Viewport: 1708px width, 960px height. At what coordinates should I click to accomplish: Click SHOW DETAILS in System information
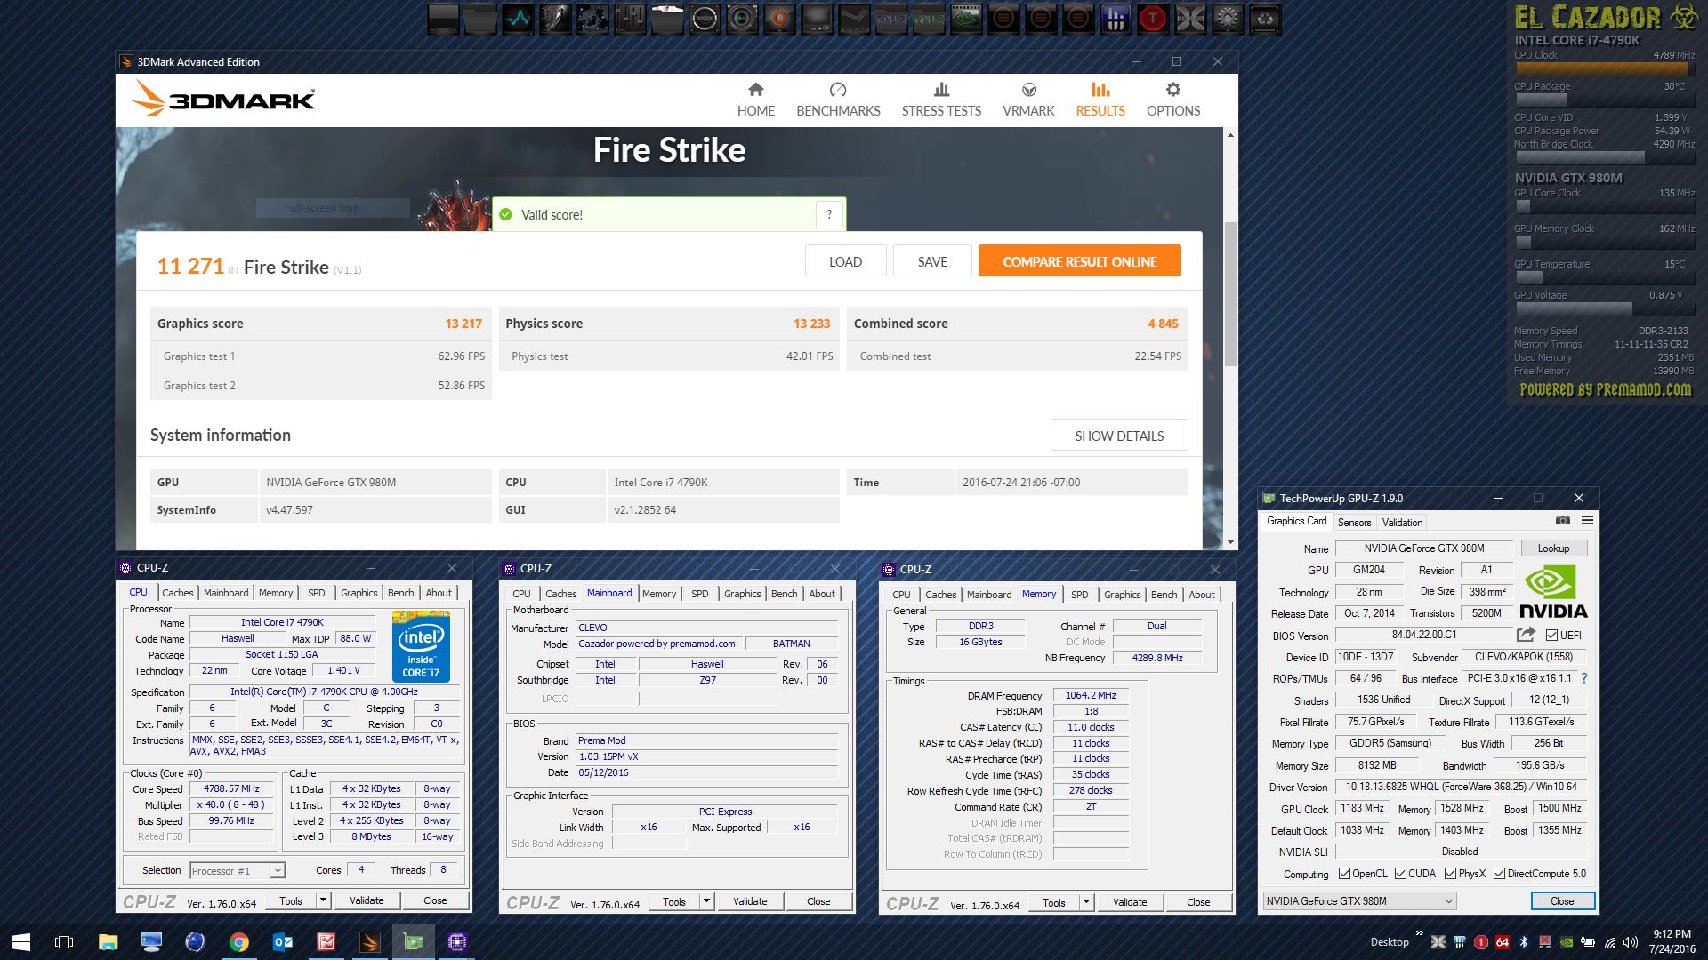point(1119,436)
